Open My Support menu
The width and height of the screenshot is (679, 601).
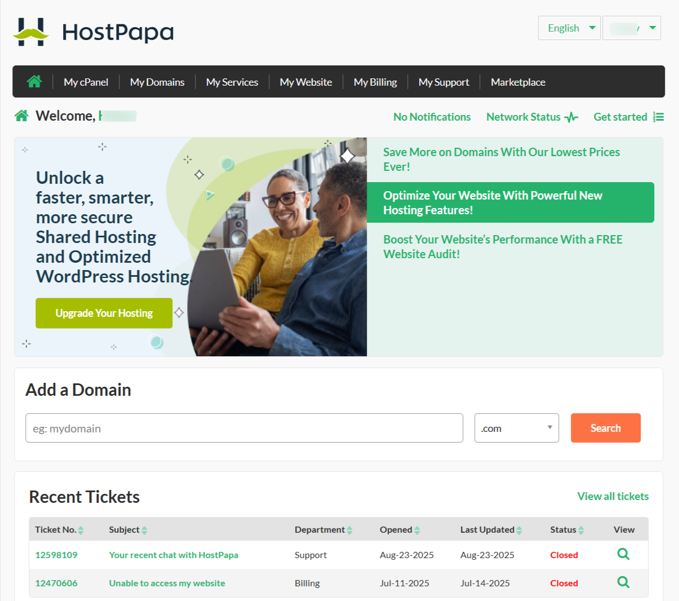coord(444,82)
